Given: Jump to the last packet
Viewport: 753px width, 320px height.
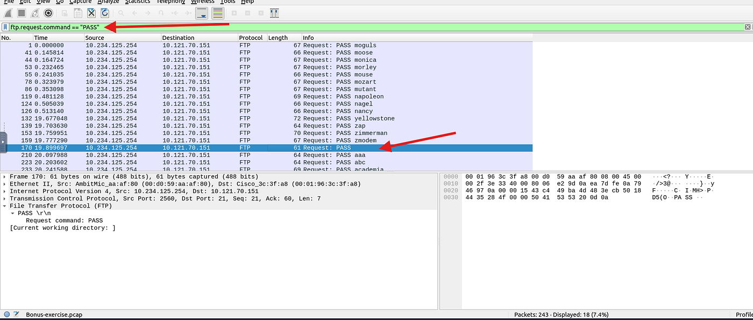Looking at the screenshot, I should tap(188, 12).
